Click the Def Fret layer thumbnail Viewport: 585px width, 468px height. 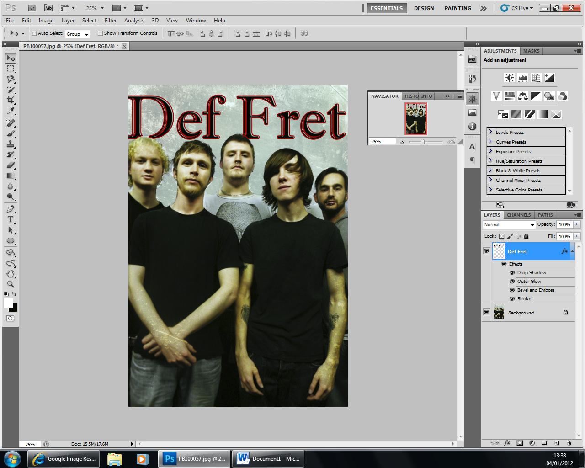pyautogui.click(x=499, y=251)
